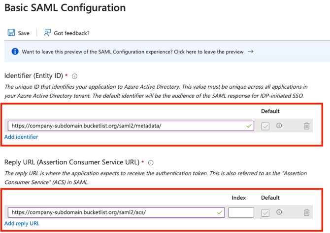Screen dimensions: 330x233
Task: Click the arrow at the end of the preview banner
Action: pyautogui.click(x=251, y=51)
